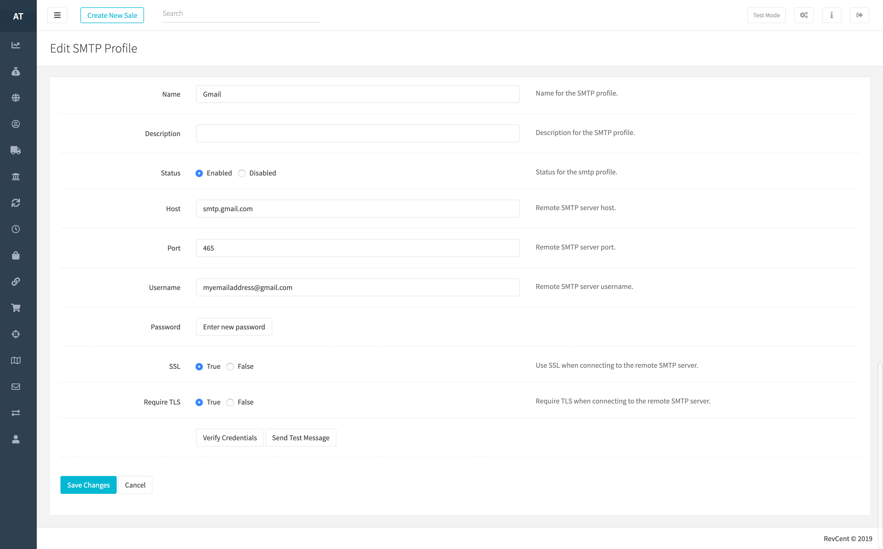Screen dimensions: 883x549
Task: Click the info icon in header
Action: 831,15
